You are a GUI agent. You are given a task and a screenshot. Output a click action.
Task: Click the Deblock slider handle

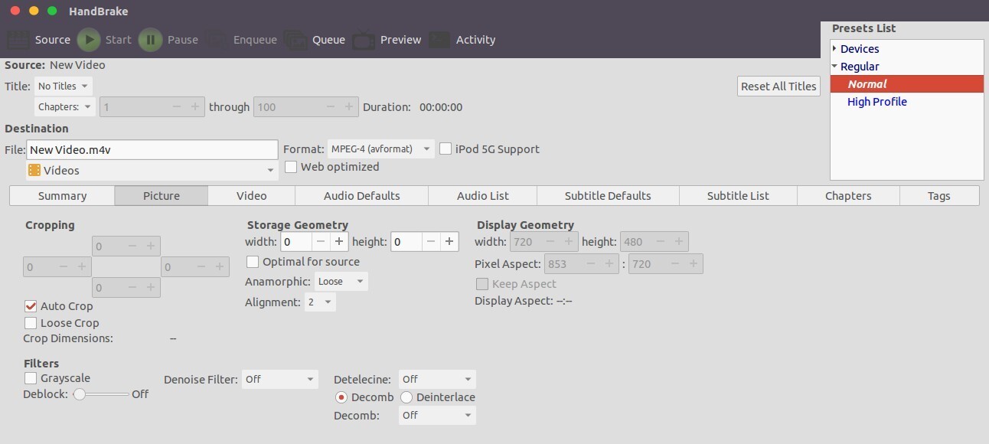79,394
